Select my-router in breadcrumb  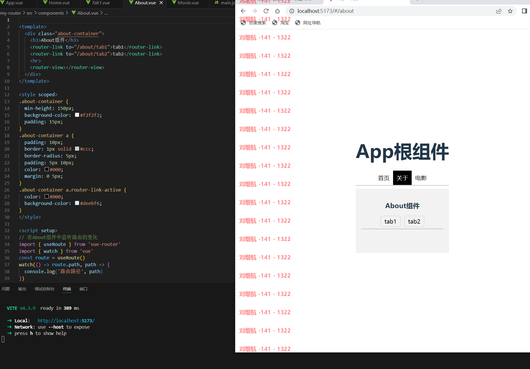pos(11,13)
